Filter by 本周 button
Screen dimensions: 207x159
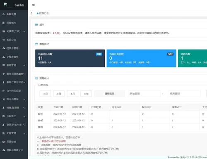point(59,94)
